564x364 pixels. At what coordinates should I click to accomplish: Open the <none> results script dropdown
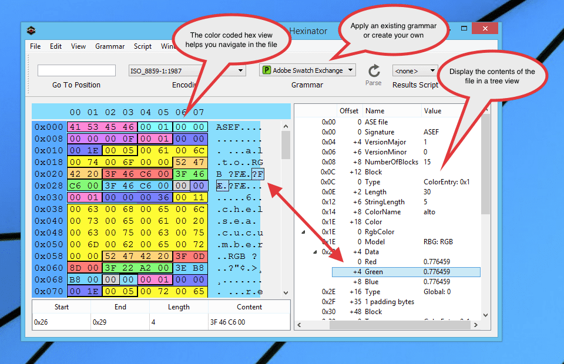coord(415,71)
